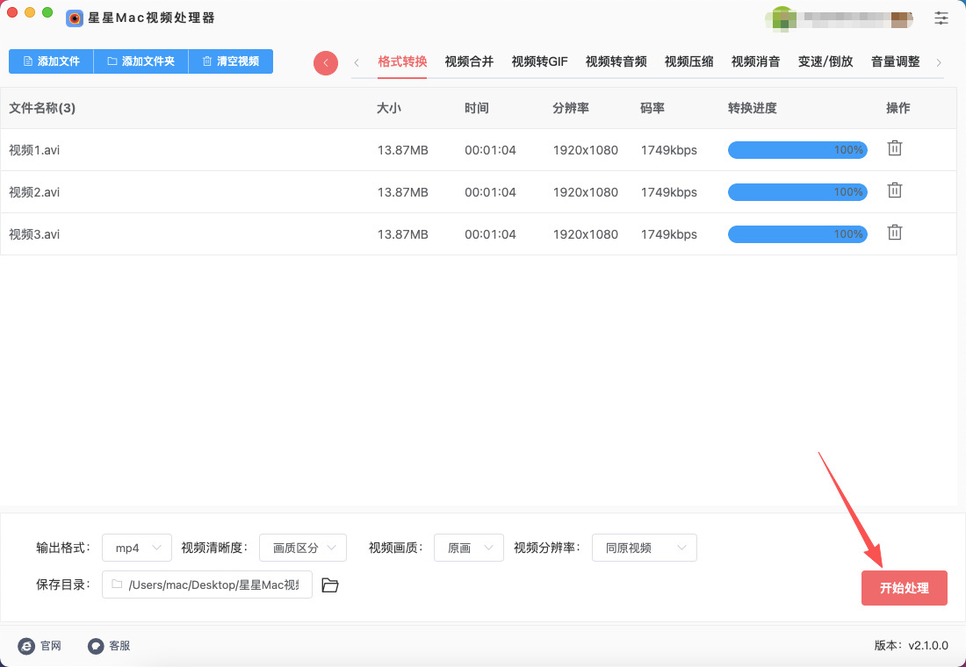Select the 视频转GIF tab
The width and height of the screenshot is (966, 667).
point(539,61)
